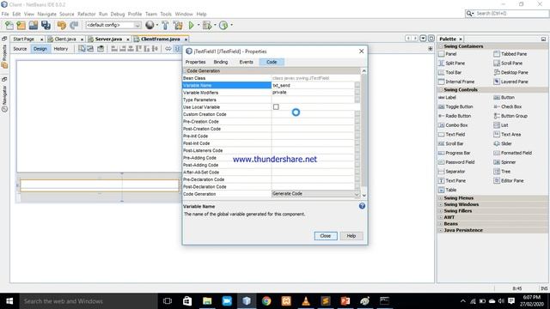Click the Undo toolbar icon
The image size is (550, 309).
(x=62, y=25)
